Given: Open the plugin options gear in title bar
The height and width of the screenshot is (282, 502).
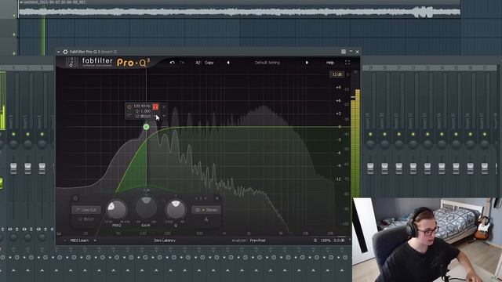Looking at the screenshot, I should (x=65, y=52).
